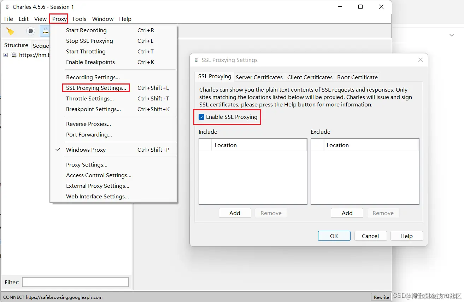Screen dimensions: 464x302
Task: Toggle the SSL proxying lock toolbar icon
Action: pos(45,31)
